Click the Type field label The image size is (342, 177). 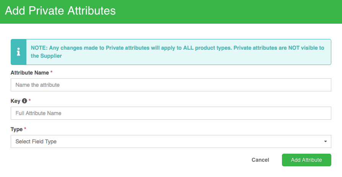16,129
